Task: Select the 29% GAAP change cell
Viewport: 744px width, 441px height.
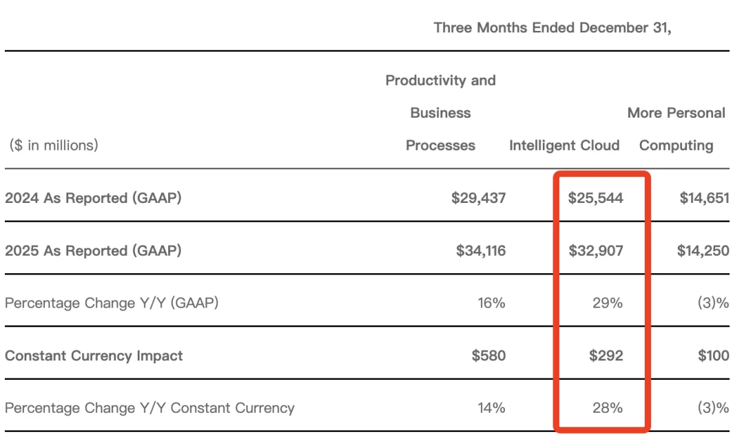Action: click(606, 303)
